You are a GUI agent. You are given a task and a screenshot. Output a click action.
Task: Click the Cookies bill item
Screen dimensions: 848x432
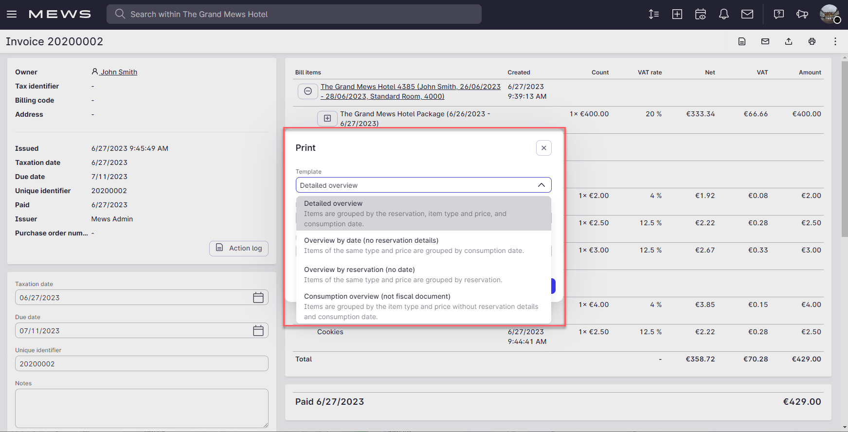click(x=330, y=332)
